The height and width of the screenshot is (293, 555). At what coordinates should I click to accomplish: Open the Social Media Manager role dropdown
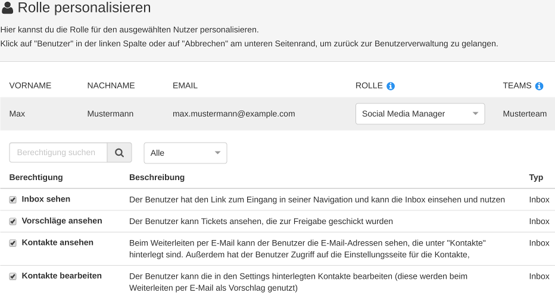pyautogui.click(x=419, y=114)
